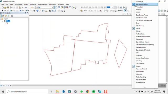Expand more toolbars with bottom menu arrow
Image resolution: width=168 pixels, height=94 pixels.
(x=145, y=87)
